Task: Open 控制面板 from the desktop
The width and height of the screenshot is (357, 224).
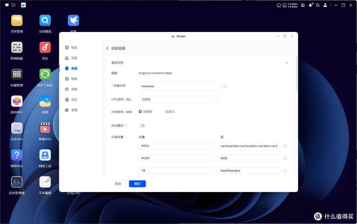Action: pyautogui.click(x=17, y=47)
